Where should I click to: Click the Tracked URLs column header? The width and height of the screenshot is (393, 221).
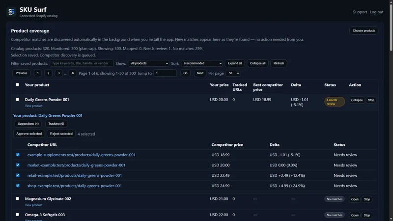240,87
